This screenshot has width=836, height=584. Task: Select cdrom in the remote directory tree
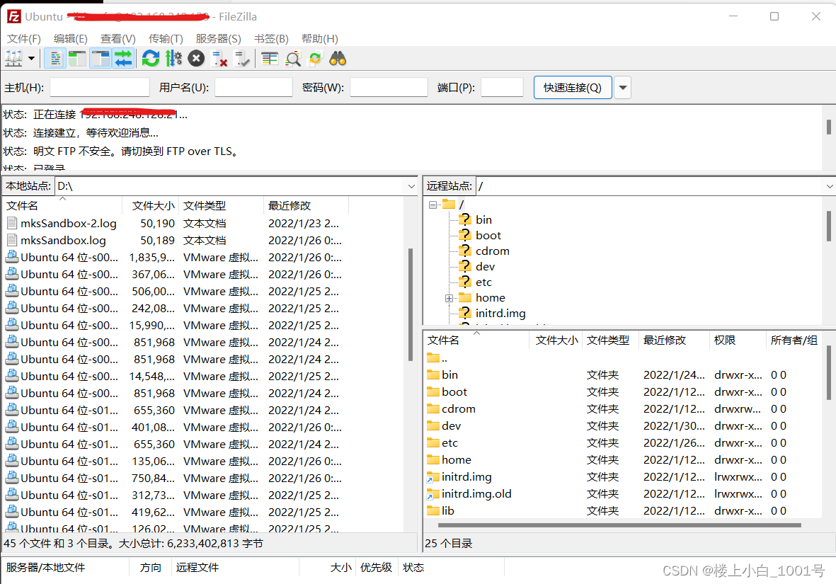(493, 251)
